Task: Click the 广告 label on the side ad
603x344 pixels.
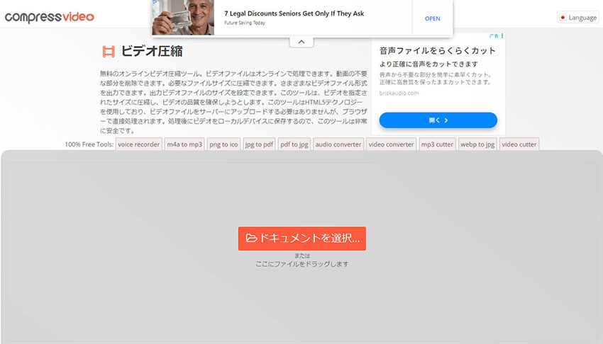Action: [494, 35]
